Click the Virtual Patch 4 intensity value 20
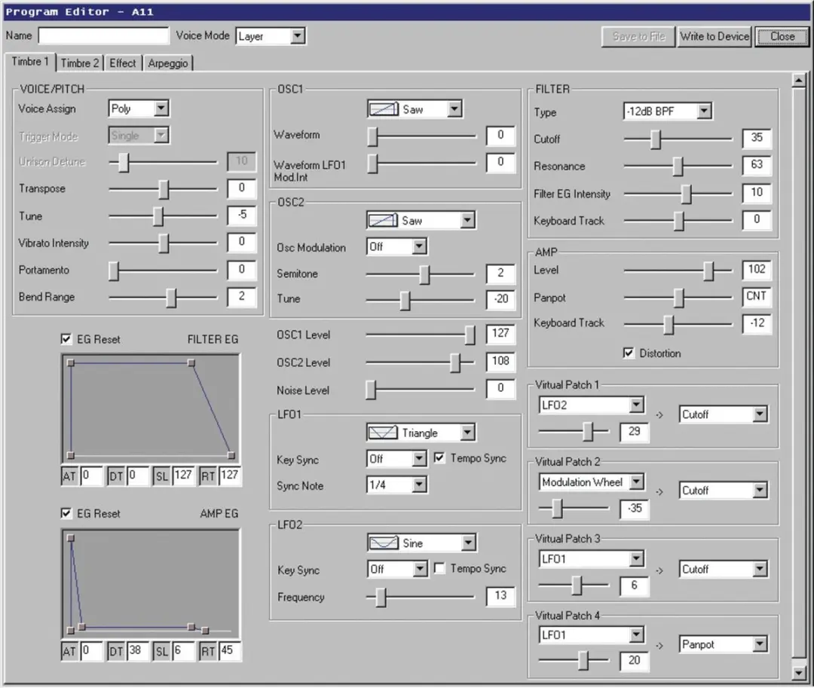814x688 pixels. [634, 661]
